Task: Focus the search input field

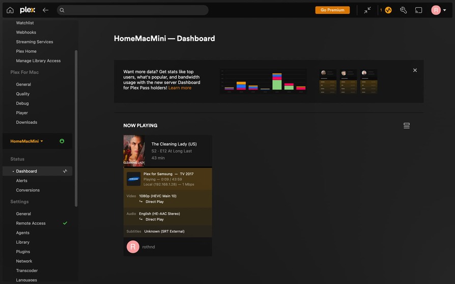Action: tap(133, 10)
